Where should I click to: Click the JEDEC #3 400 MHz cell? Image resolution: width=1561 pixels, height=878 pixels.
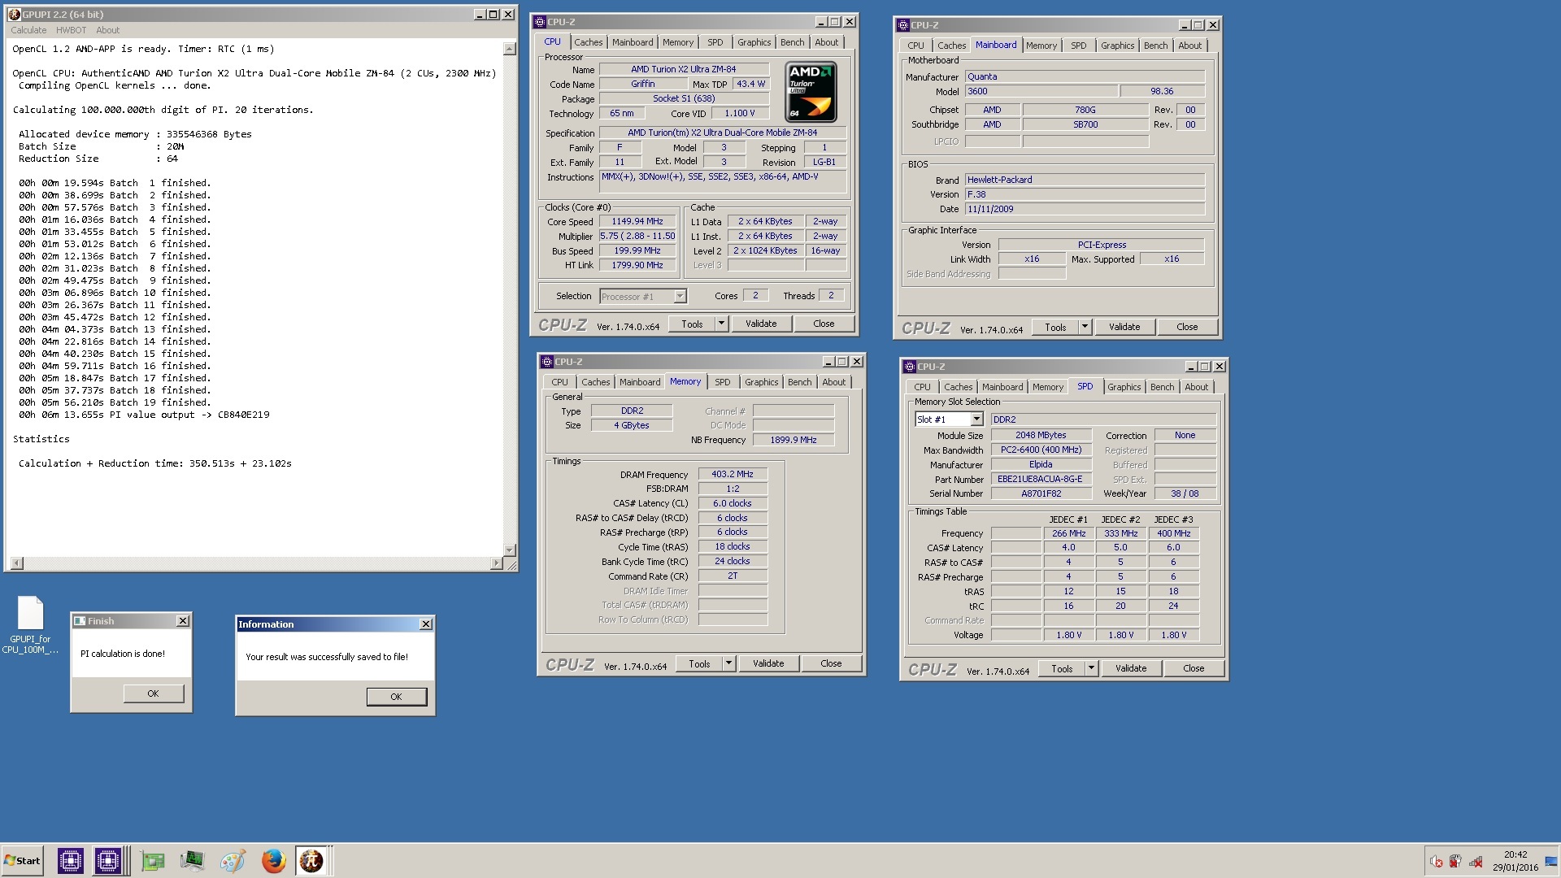pos(1173,533)
